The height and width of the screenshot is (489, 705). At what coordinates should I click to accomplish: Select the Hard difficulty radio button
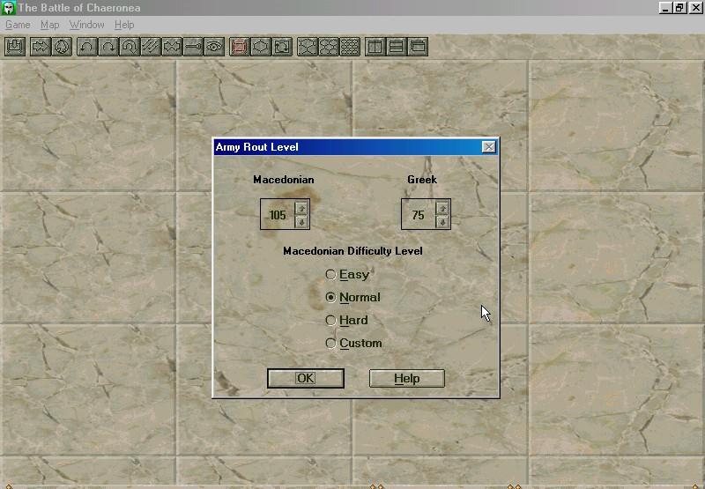coord(331,321)
